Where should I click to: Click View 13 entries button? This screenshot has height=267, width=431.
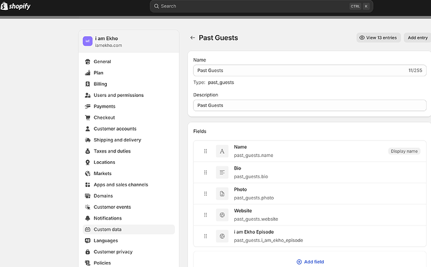click(378, 38)
